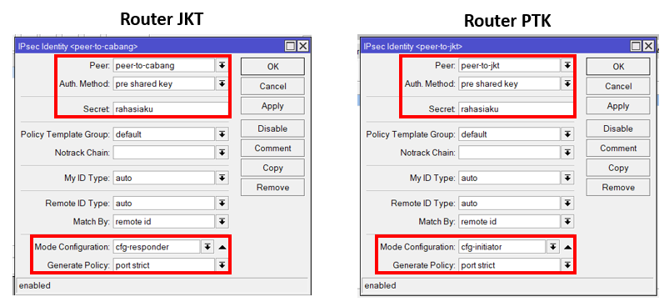Open Policy Template Group dropdown in Router JKT

pos(222,134)
